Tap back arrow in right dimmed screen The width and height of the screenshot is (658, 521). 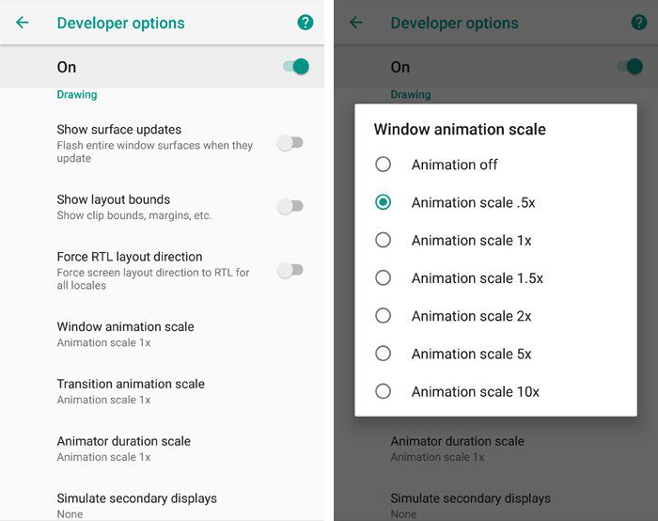point(356,23)
